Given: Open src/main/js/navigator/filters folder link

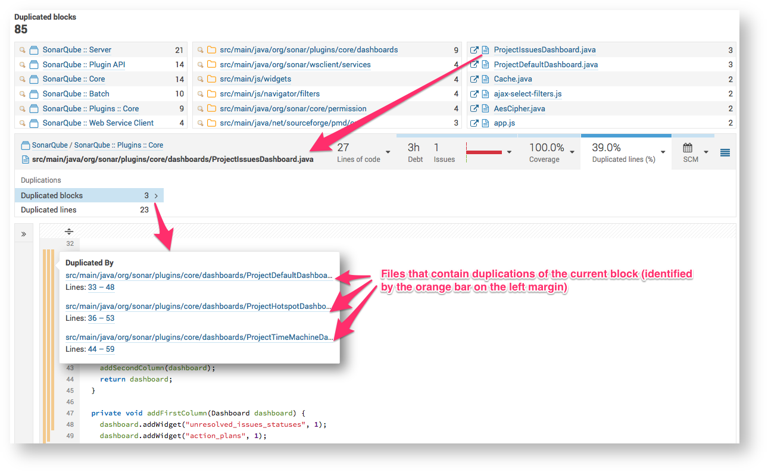Looking at the screenshot, I should click(x=270, y=94).
